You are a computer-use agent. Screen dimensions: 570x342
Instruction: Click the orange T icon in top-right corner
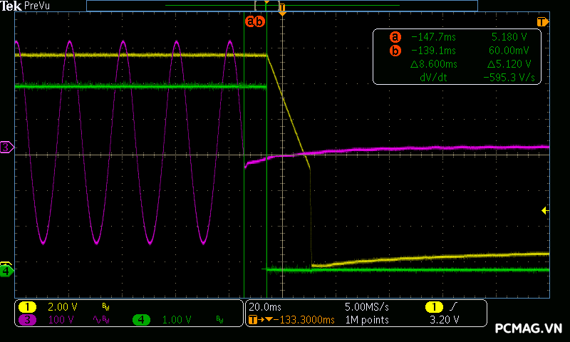point(543,21)
